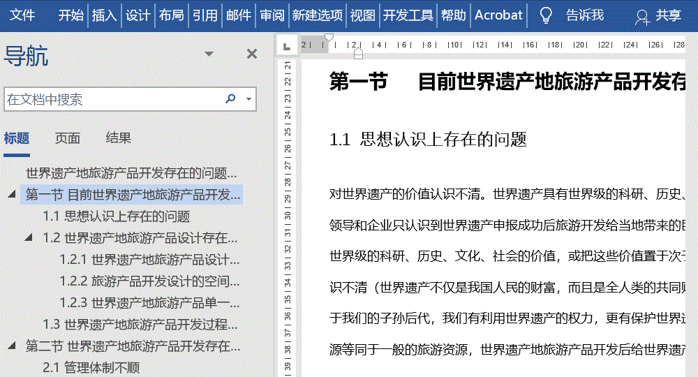Go to heading 世界遗产地旅游产品开发存在的问题
698x377 pixels.
[131, 172]
